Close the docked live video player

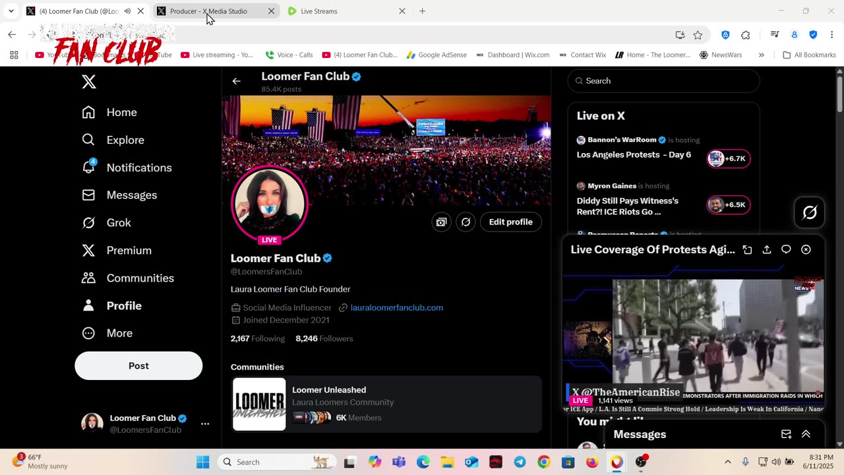(x=806, y=250)
